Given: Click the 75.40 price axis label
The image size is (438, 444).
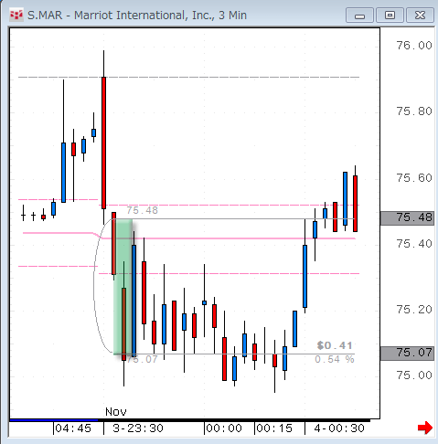Looking at the screenshot, I should (x=414, y=244).
